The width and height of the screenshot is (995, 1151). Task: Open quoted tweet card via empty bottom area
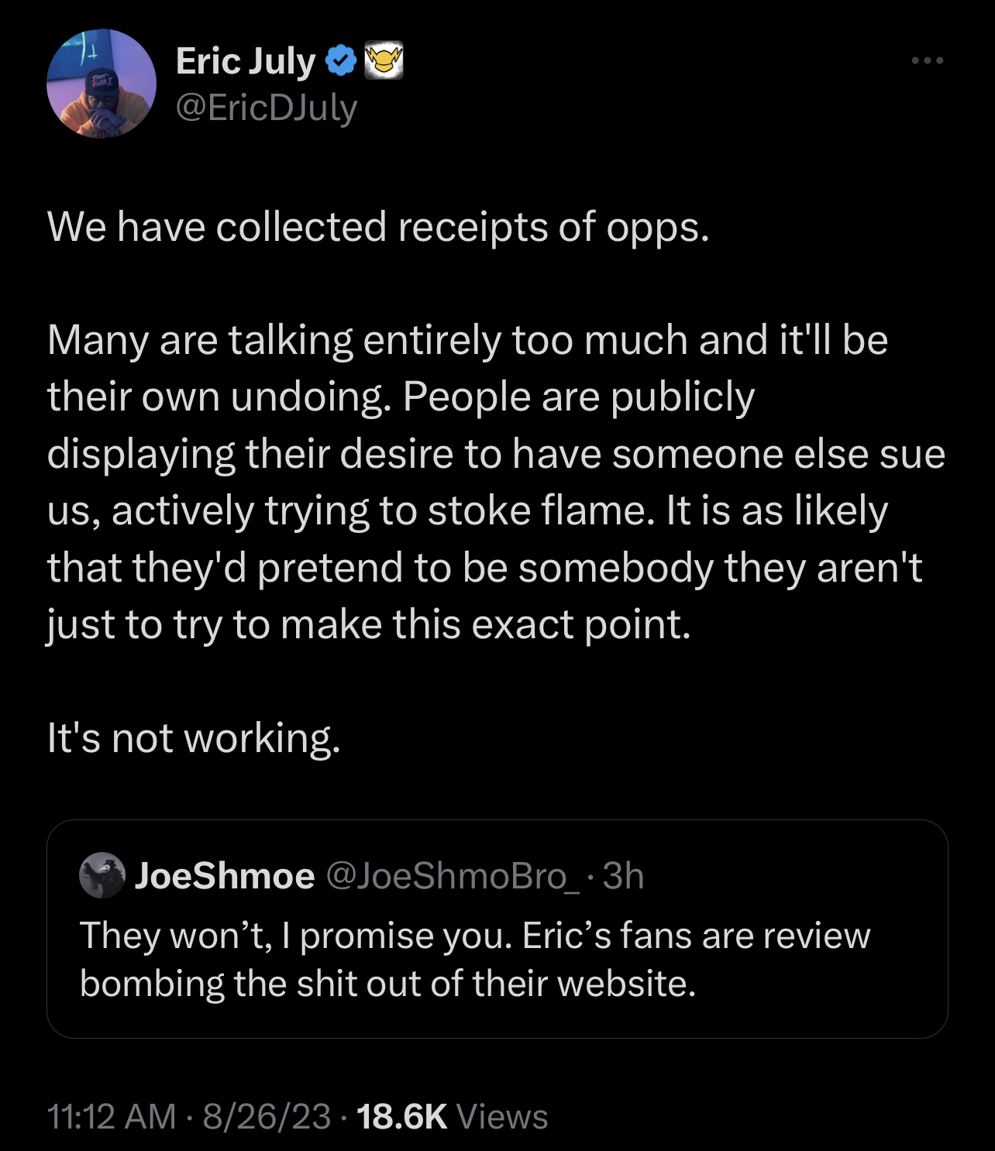pyautogui.click(x=496, y=1021)
